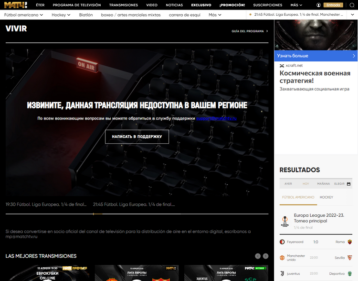
Task: Open boxeo / artes marciales mixtas link
Action: [x=131, y=15]
